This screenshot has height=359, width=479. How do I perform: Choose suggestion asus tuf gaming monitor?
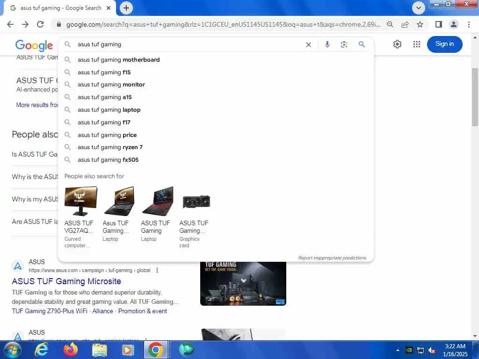tap(216, 85)
